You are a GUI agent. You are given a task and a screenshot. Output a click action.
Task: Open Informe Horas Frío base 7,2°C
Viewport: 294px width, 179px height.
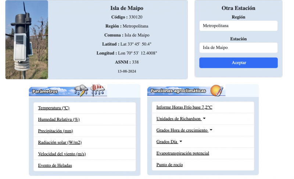point(184,107)
